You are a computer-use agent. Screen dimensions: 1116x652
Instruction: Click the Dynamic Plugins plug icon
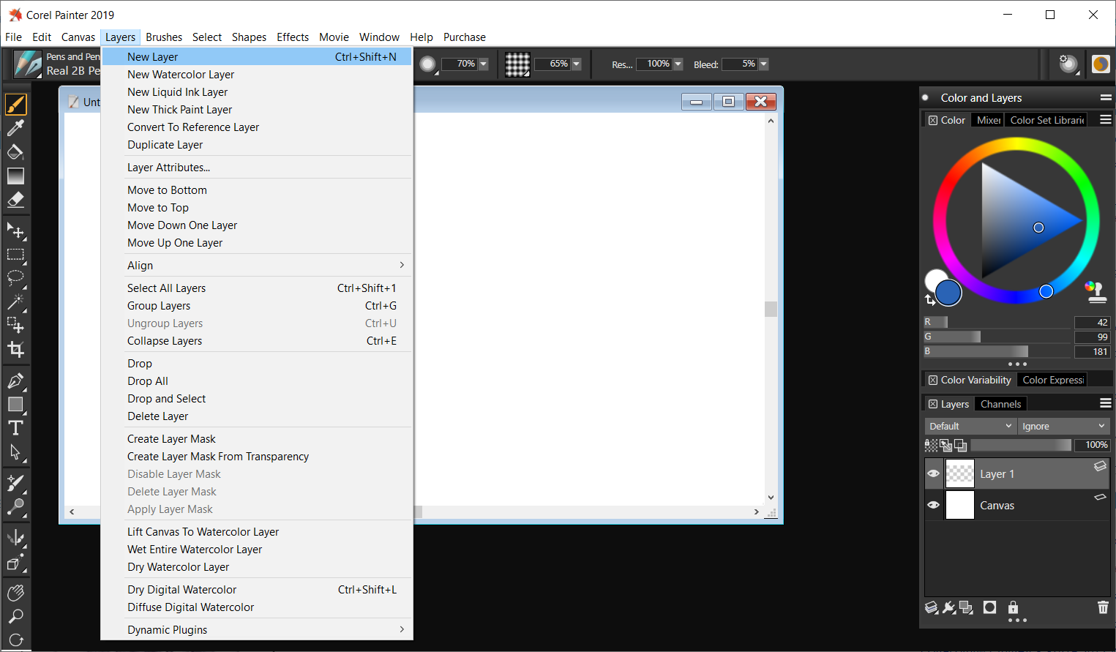click(x=949, y=607)
